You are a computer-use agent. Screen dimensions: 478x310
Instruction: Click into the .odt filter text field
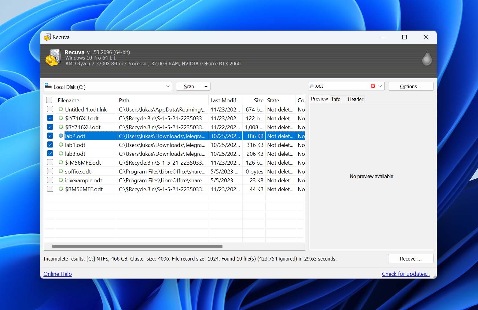point(342,86)
